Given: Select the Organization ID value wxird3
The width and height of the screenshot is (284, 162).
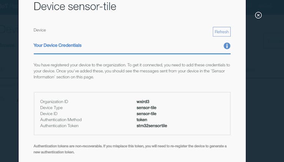Looking at the screenshot, I should [x=143, y=101].
